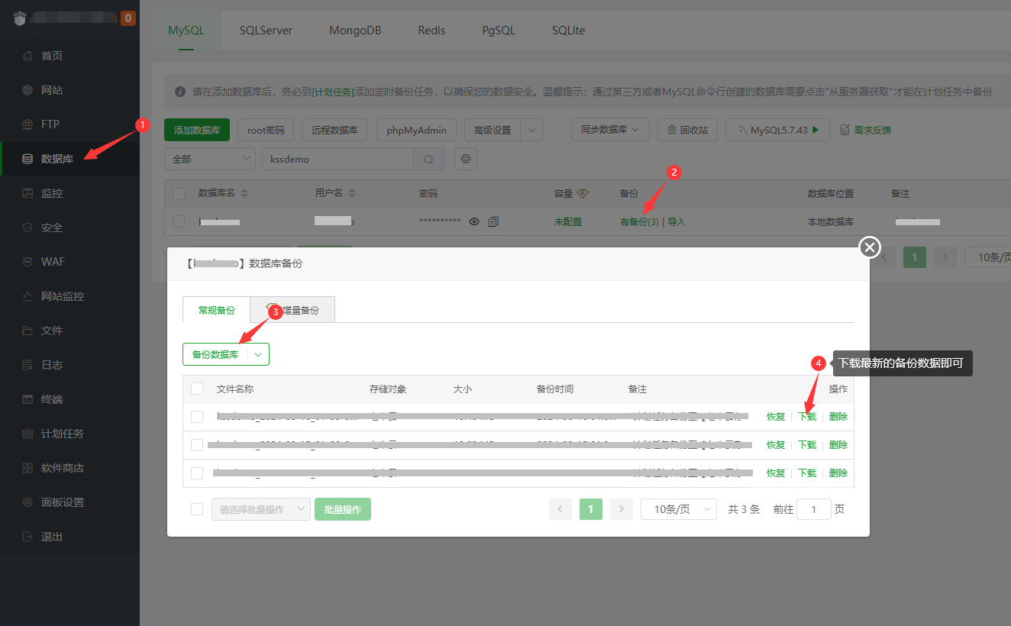Viewport: 1011px width, 626px height.
Task: Switch to the PgSQL tab
Action: 499,31
